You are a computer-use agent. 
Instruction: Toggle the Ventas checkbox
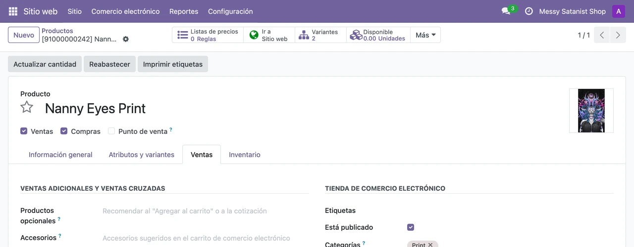pos(24,131)
